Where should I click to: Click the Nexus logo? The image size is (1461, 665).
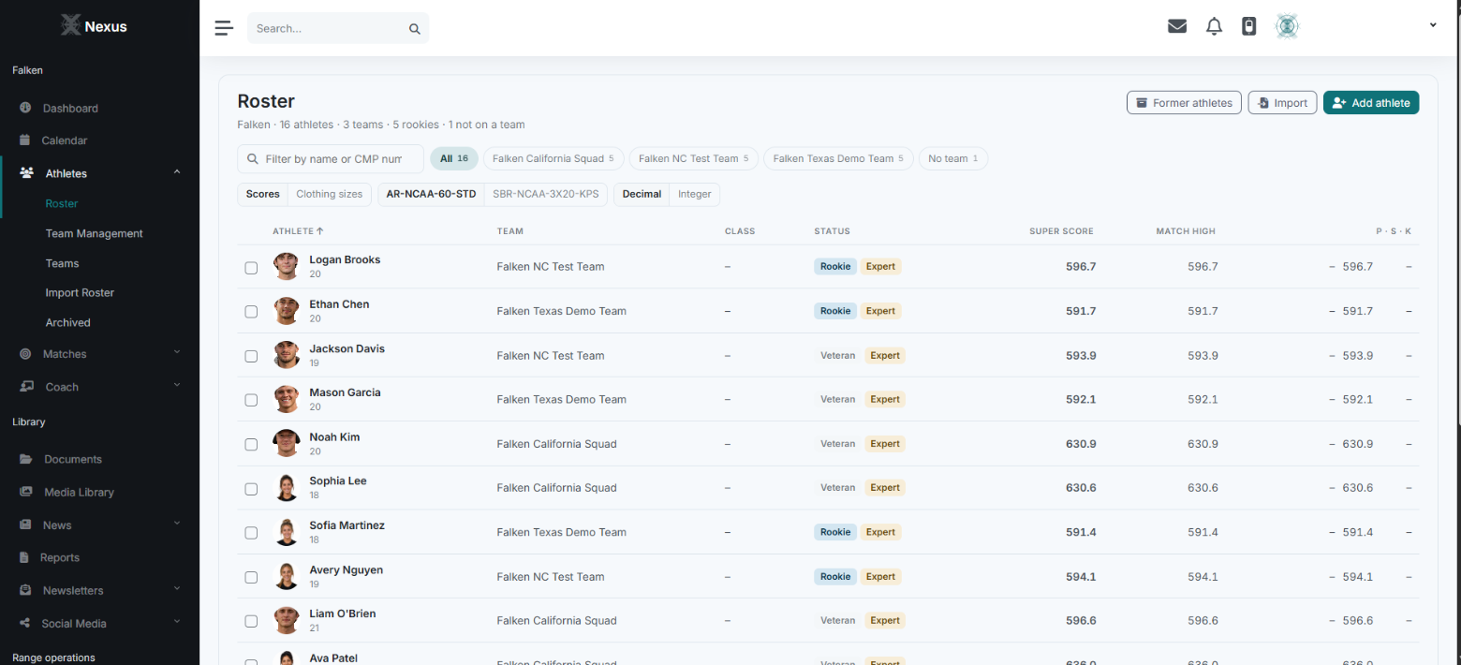point(94,26)
